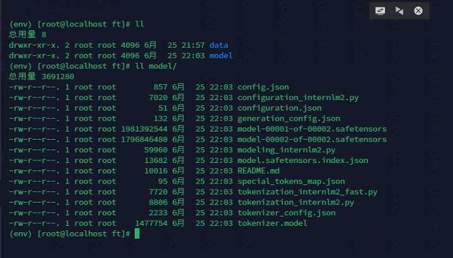Click the special_tokens_map.json filename
Viewport: 453px width, 258px height.
click(x=291, y=181)
